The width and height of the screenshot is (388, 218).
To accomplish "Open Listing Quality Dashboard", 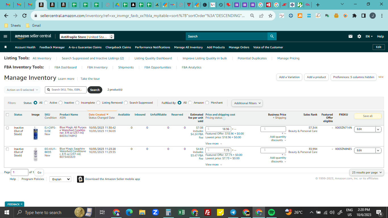I will 153,58.
